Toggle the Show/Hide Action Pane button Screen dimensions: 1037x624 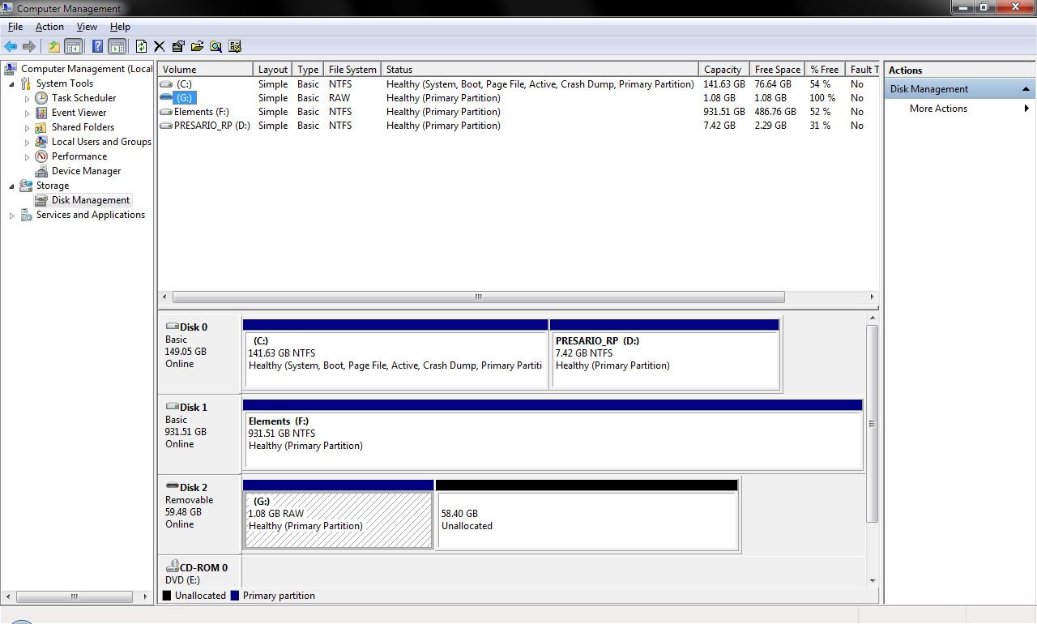(x=117, y=46)
